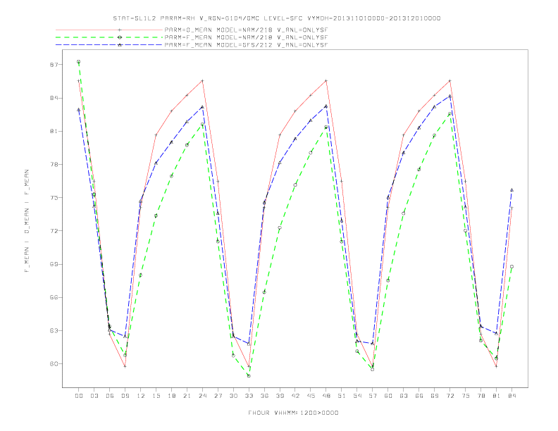
Task: Click x-axis forecast hour label 42
Action: (295, 396)
